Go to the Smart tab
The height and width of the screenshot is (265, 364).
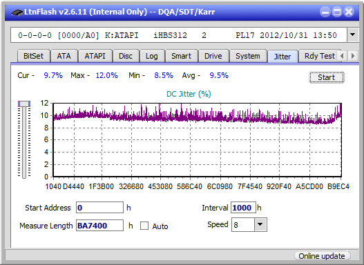(181, 56)
